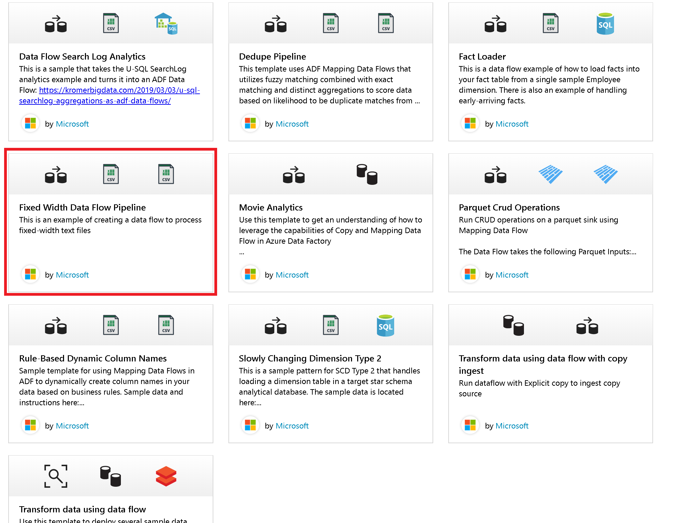
Task: Click the SQL database icon on Slowly Changing Dimension Type 2 card
Action: pyautogui.click(x=386, y=326)
